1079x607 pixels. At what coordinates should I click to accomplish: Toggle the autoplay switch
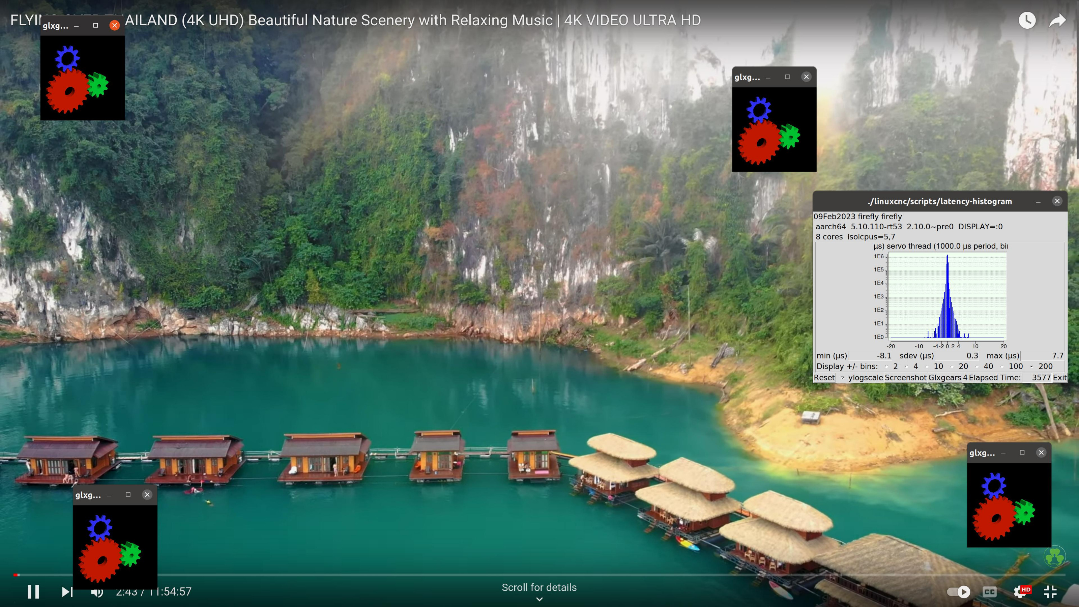(958, 591)
